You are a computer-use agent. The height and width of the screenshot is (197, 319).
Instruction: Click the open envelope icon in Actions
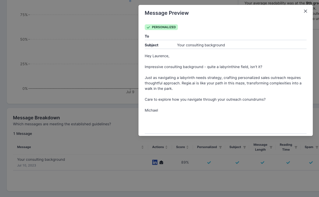coord(161,163)
